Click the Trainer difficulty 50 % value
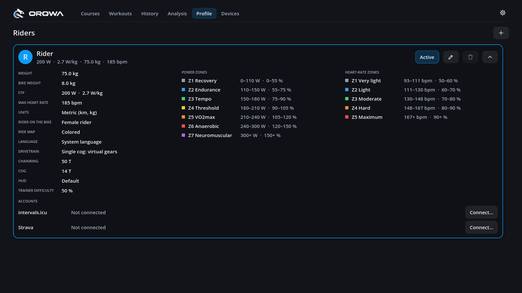522x293 pixels. pos(67,191)
